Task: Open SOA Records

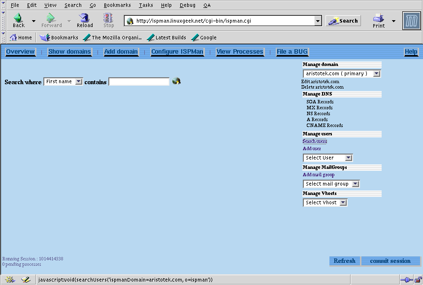Action: point(320,102)
